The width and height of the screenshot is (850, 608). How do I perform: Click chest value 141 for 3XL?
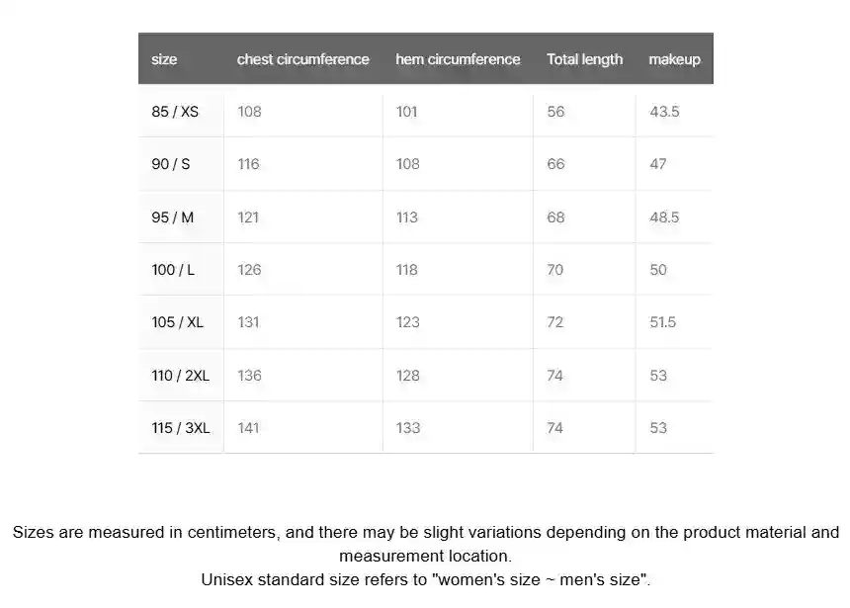tap(248, 428)
